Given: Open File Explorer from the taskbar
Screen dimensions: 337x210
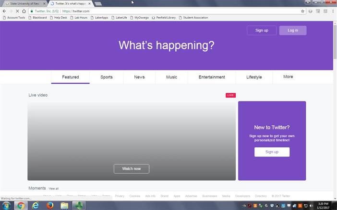Looking at the screenshot, I should 64,206.
